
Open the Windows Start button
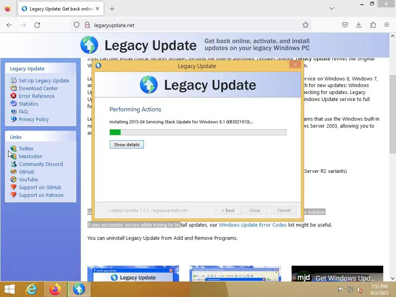pos(10,289)
